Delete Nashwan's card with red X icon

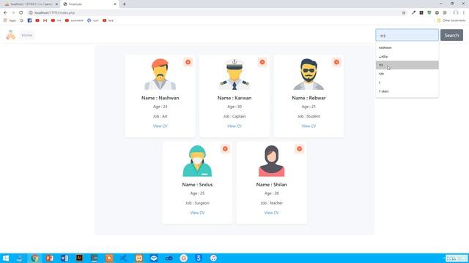(188, 62)
